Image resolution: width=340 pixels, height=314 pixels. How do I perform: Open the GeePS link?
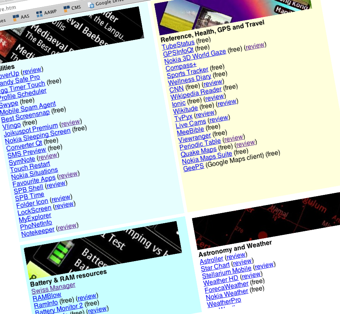tap(194, 167)
